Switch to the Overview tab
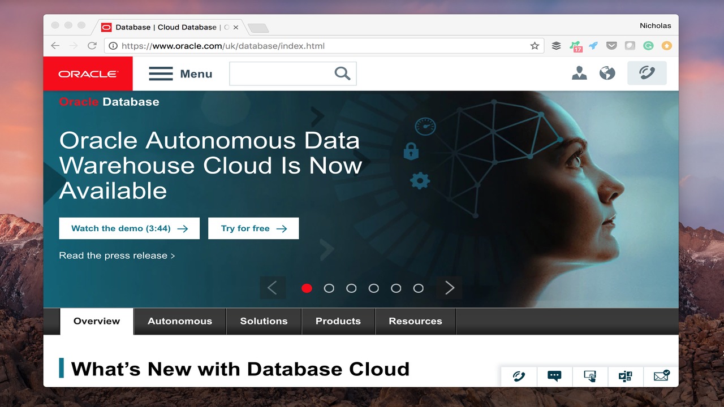724x407 pixels. tap(97, 321)
